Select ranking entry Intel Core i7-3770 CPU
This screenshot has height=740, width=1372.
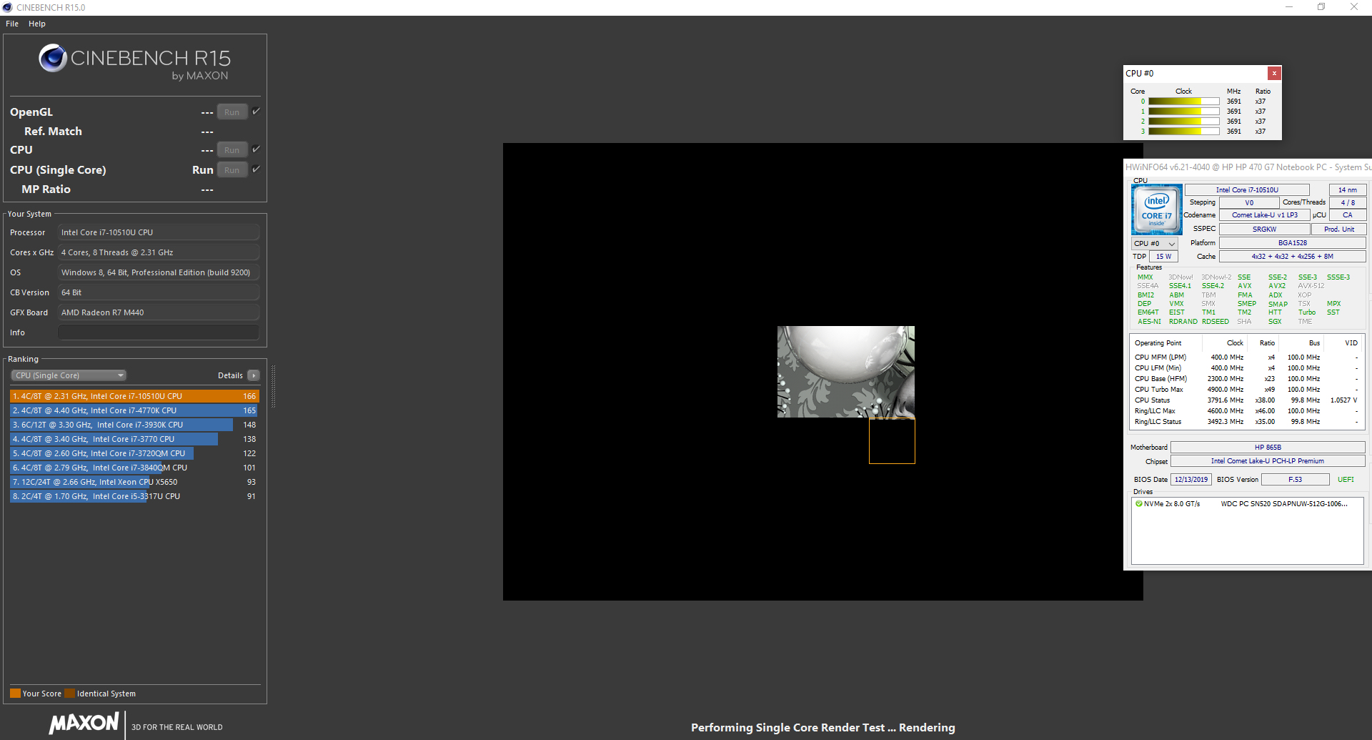coord(134,439)
